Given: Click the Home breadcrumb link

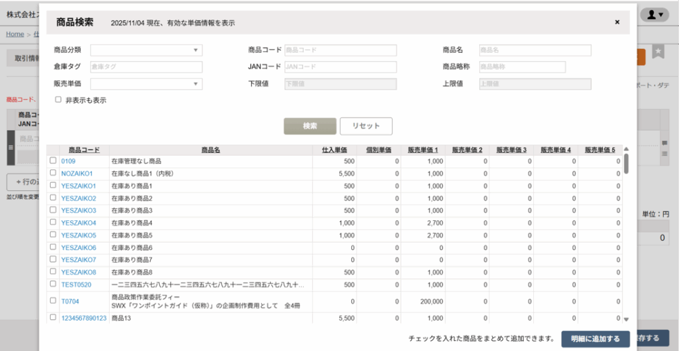Looking at the screenshot, I should 15,34.
